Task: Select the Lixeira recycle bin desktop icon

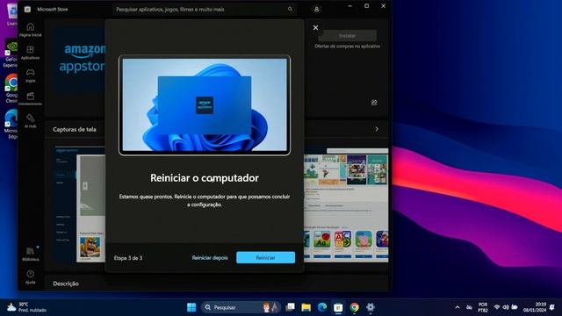Action: (11, 14)
